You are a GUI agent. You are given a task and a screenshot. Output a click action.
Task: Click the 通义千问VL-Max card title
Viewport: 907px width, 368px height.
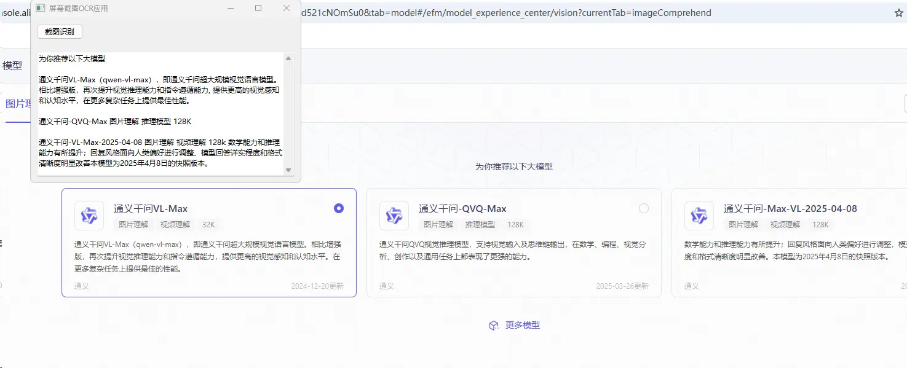(x=151, y=209)
